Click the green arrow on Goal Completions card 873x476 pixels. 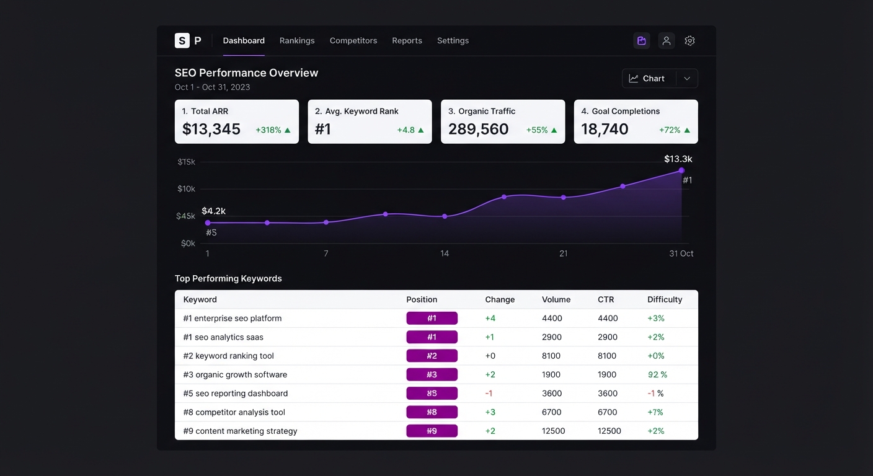[x=687, y=130]
